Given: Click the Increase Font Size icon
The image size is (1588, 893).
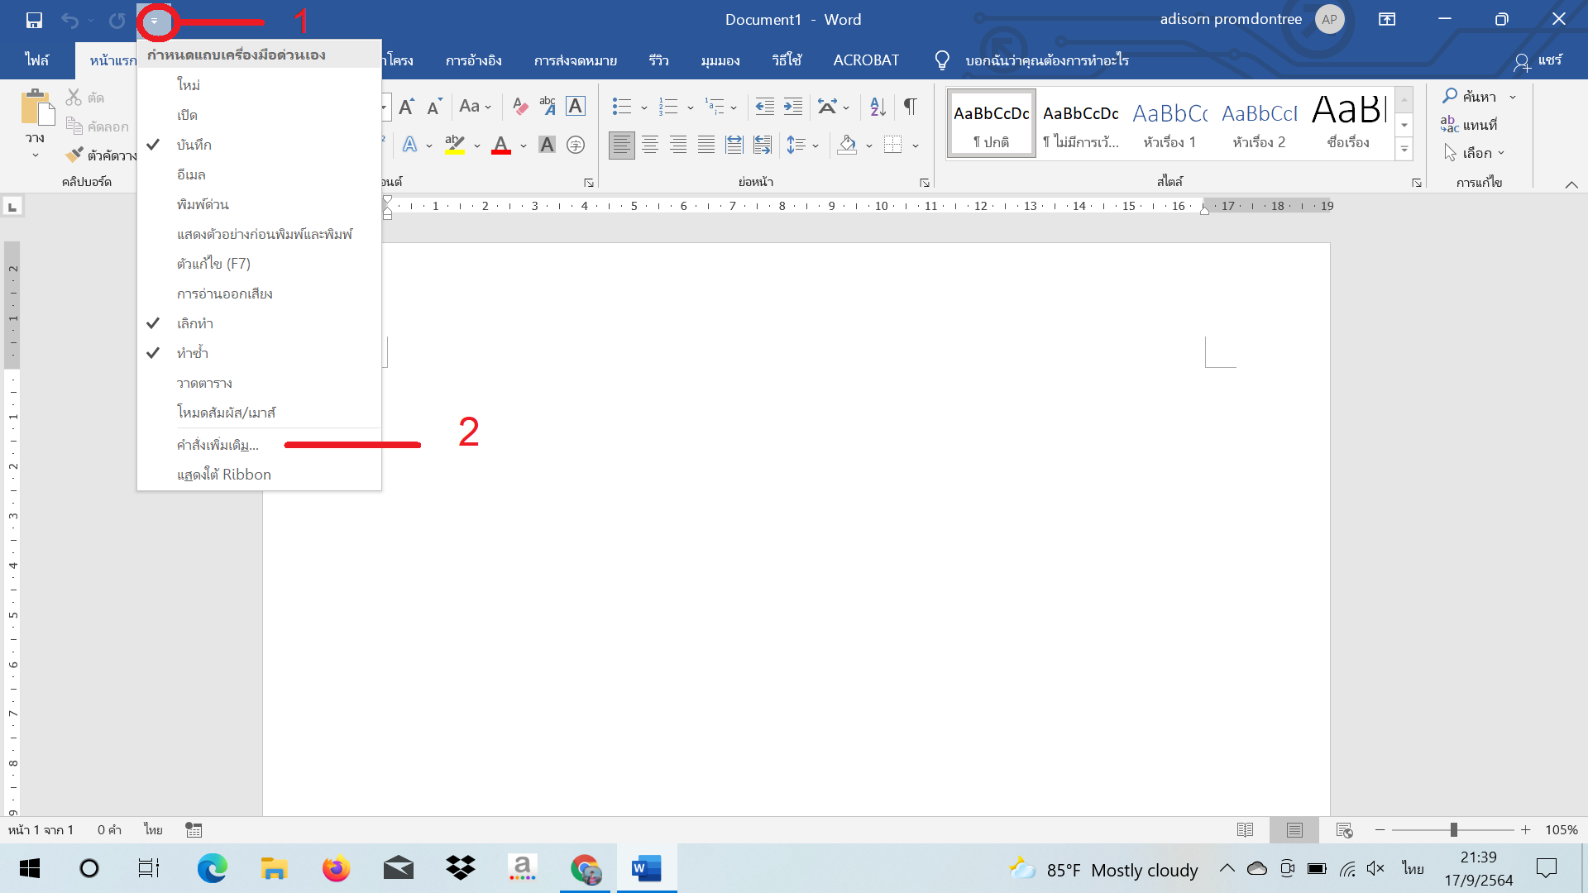Looking at the screenshot, I should point(406,106).
